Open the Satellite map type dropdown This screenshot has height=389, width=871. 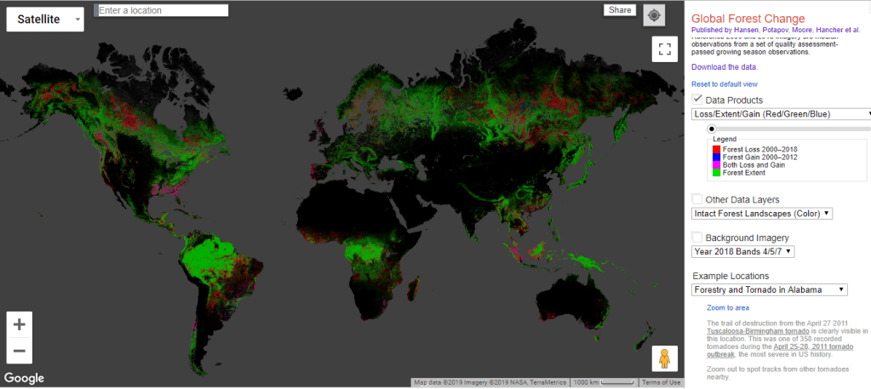[45, 19]
